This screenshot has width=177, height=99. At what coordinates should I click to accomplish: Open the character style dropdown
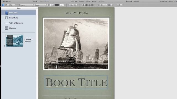(x=12, y=5)
